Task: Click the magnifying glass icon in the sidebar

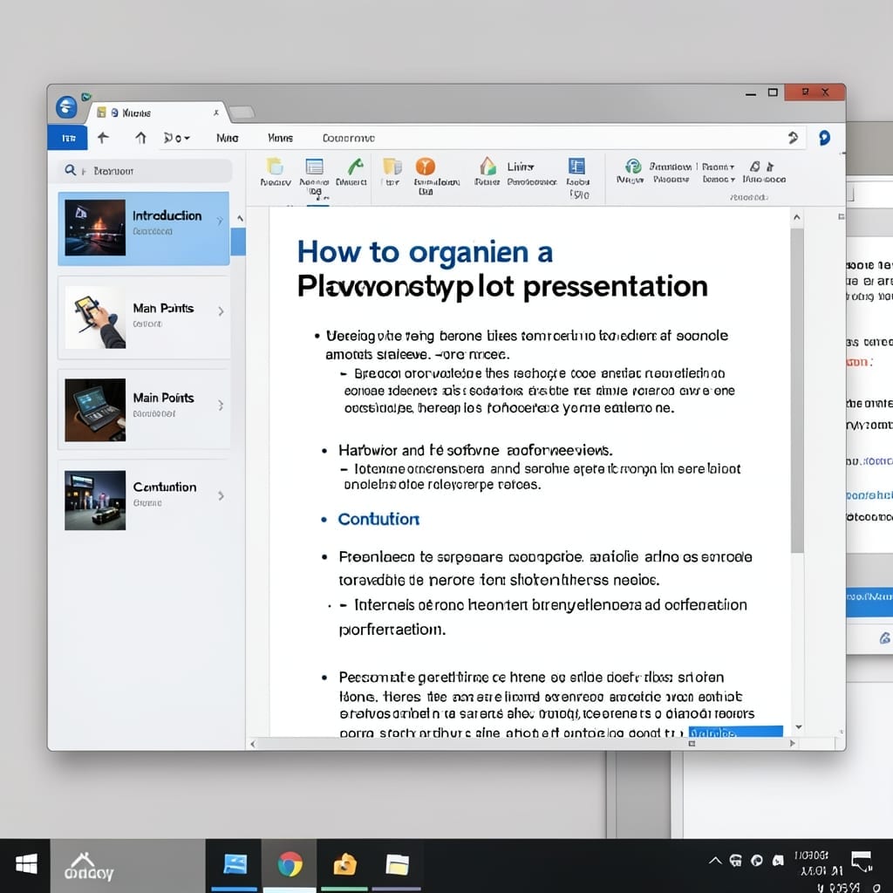Action: point(70,170)
